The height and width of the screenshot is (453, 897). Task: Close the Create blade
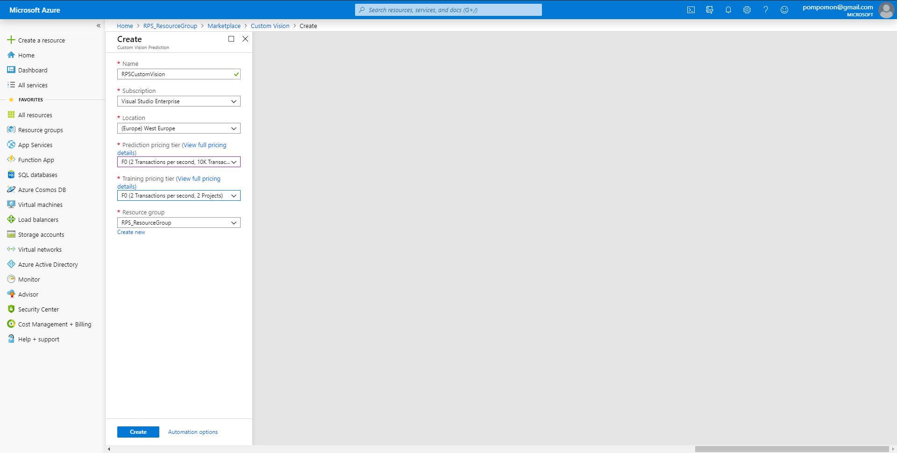245,39
